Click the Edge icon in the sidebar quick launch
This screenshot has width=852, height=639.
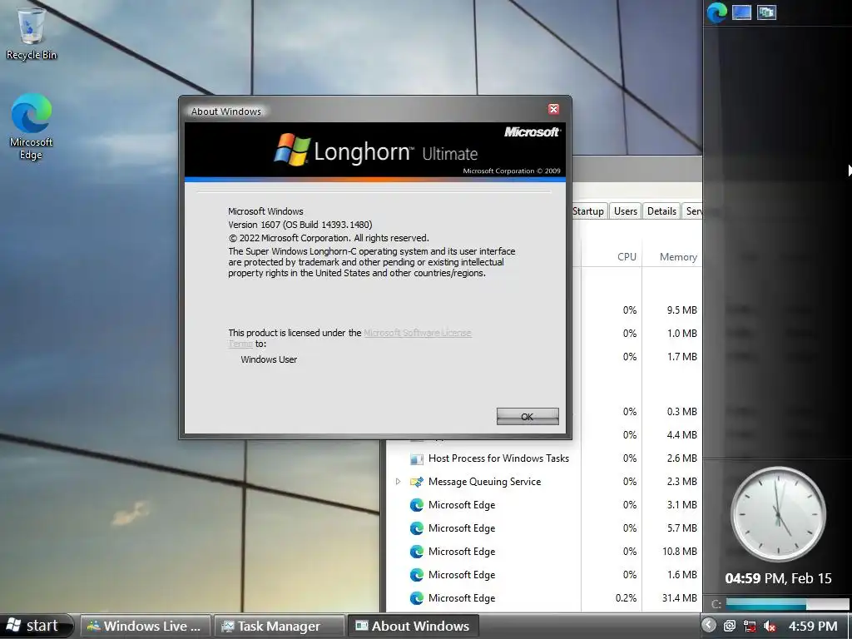click(716, 12)
